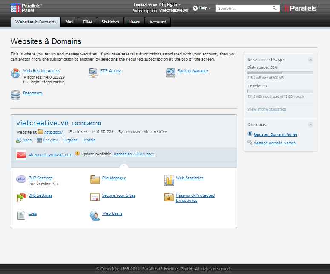Collapse the Domains sidebar panel
Viewport: 330px width, 274px height.
coord(310,125)
